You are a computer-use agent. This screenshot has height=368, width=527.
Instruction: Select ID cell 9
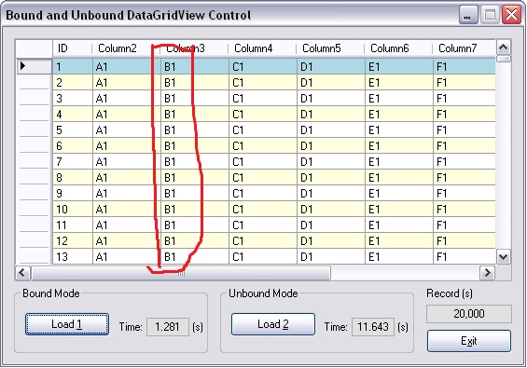click(73, 194)
